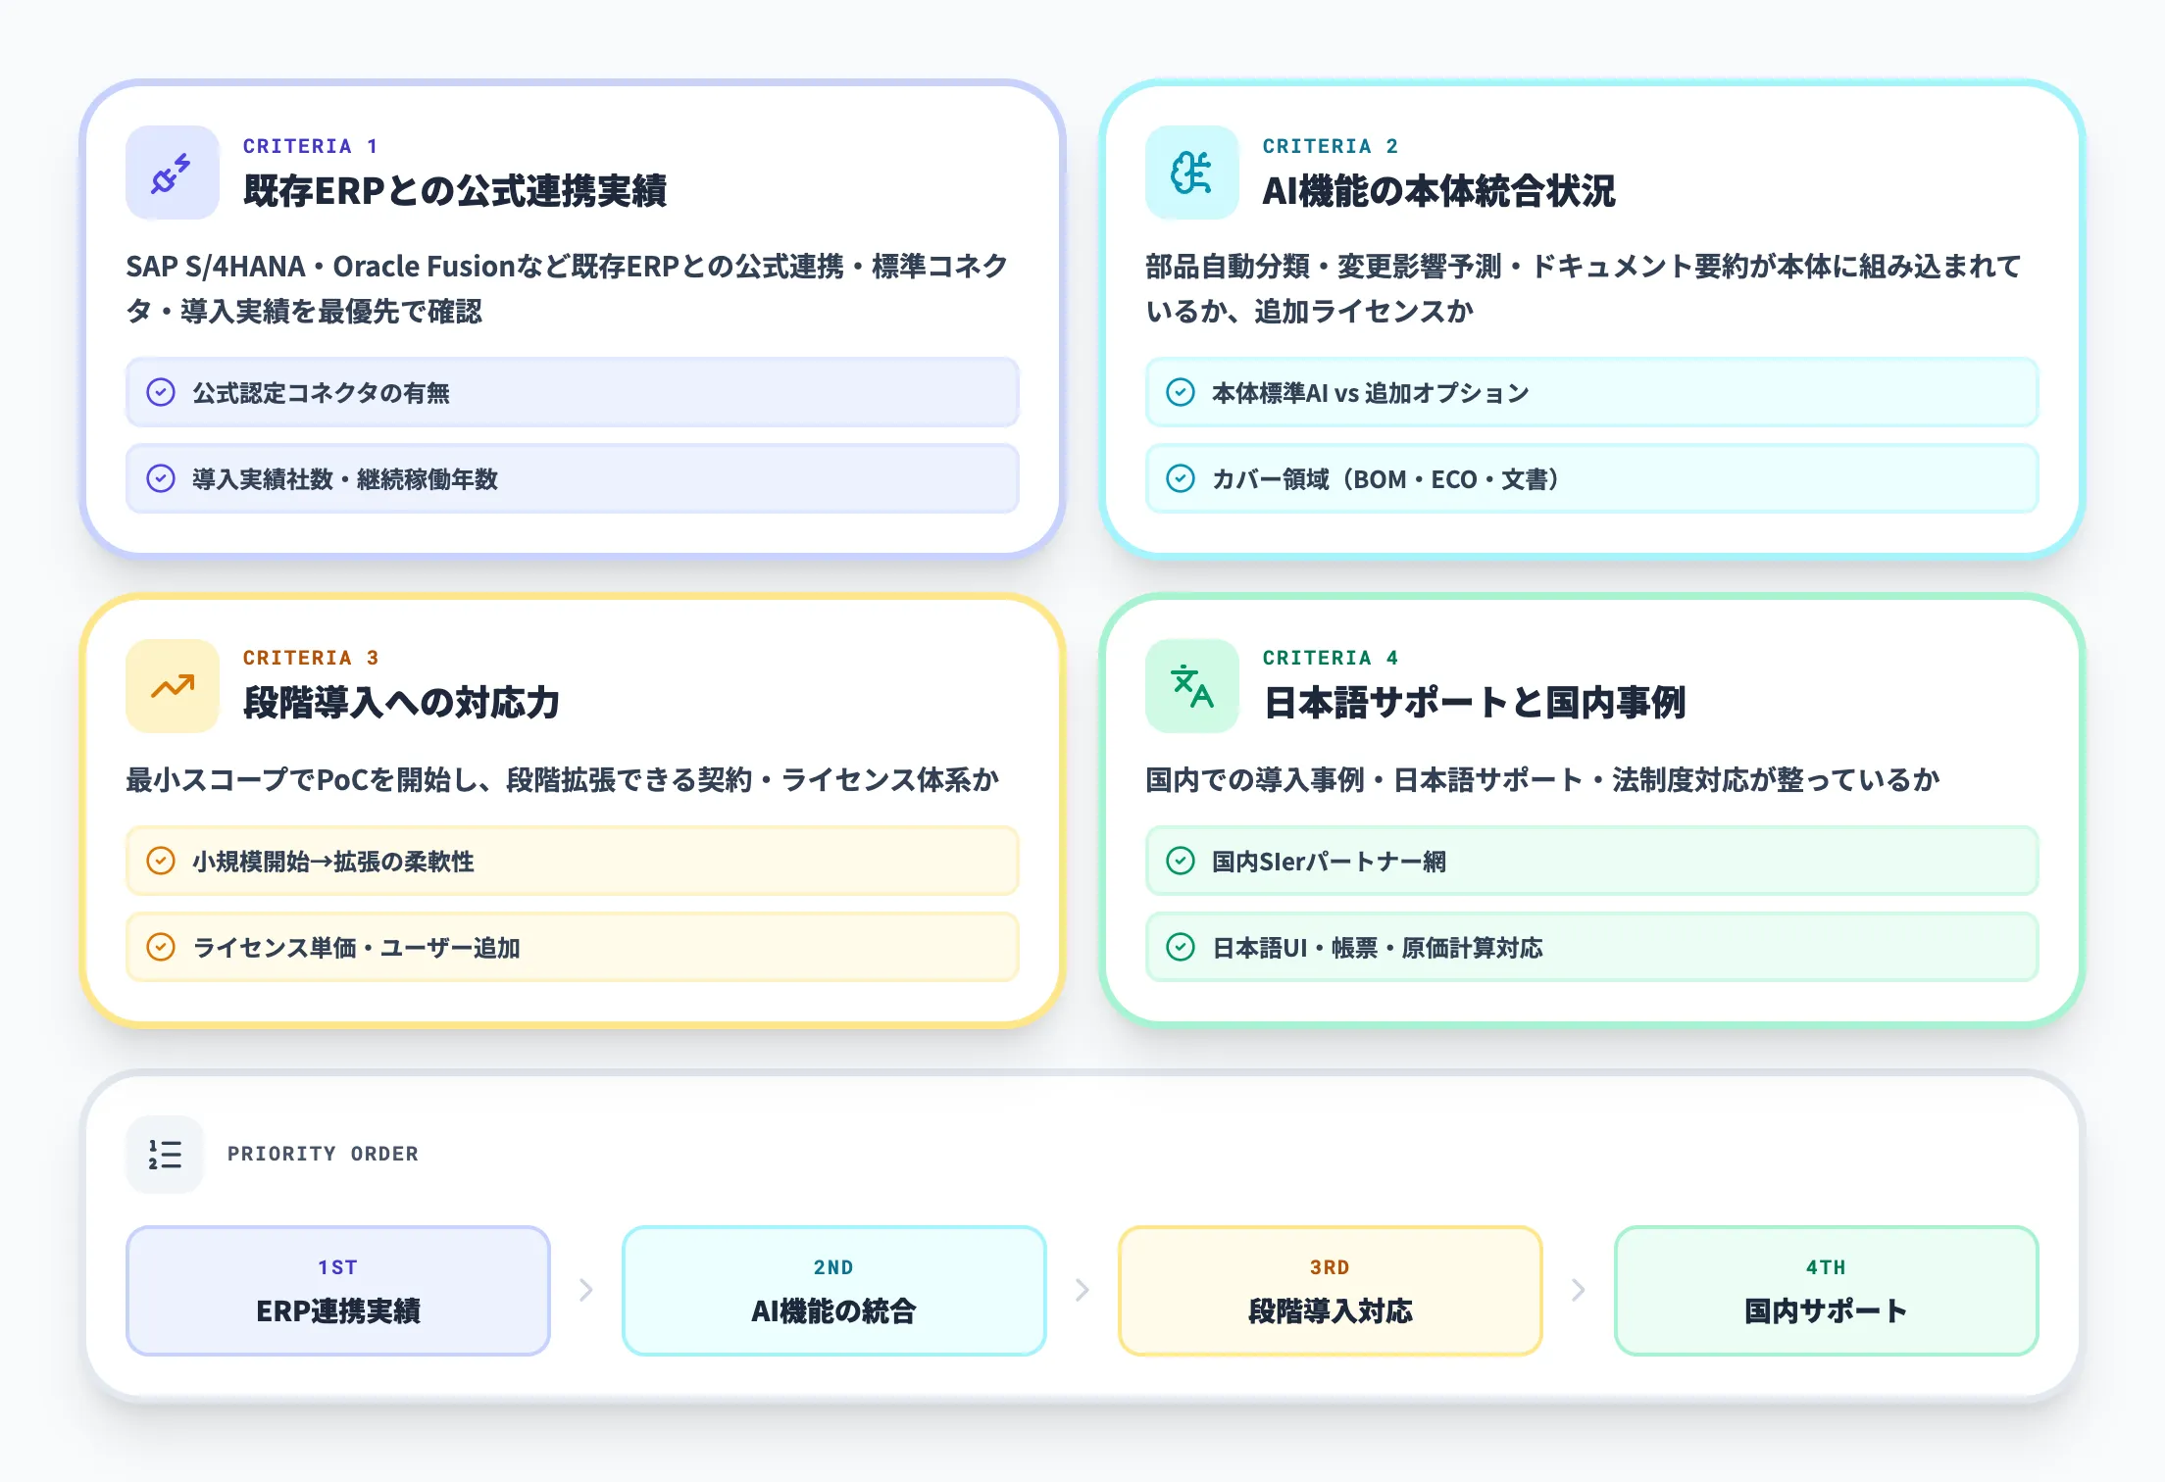Viewport: 2165px width, 1482px height.
Task: Expand the arrow between 1ST and 2ND boxes
Action: 586,1290
